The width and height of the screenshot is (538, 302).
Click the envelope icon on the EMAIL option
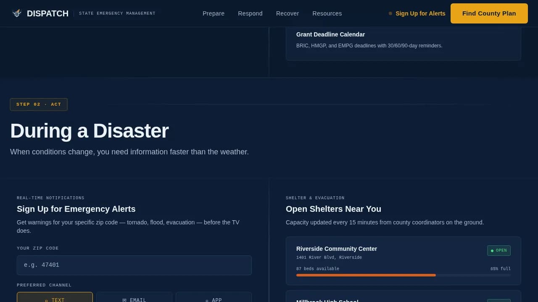tap(124, 300)
